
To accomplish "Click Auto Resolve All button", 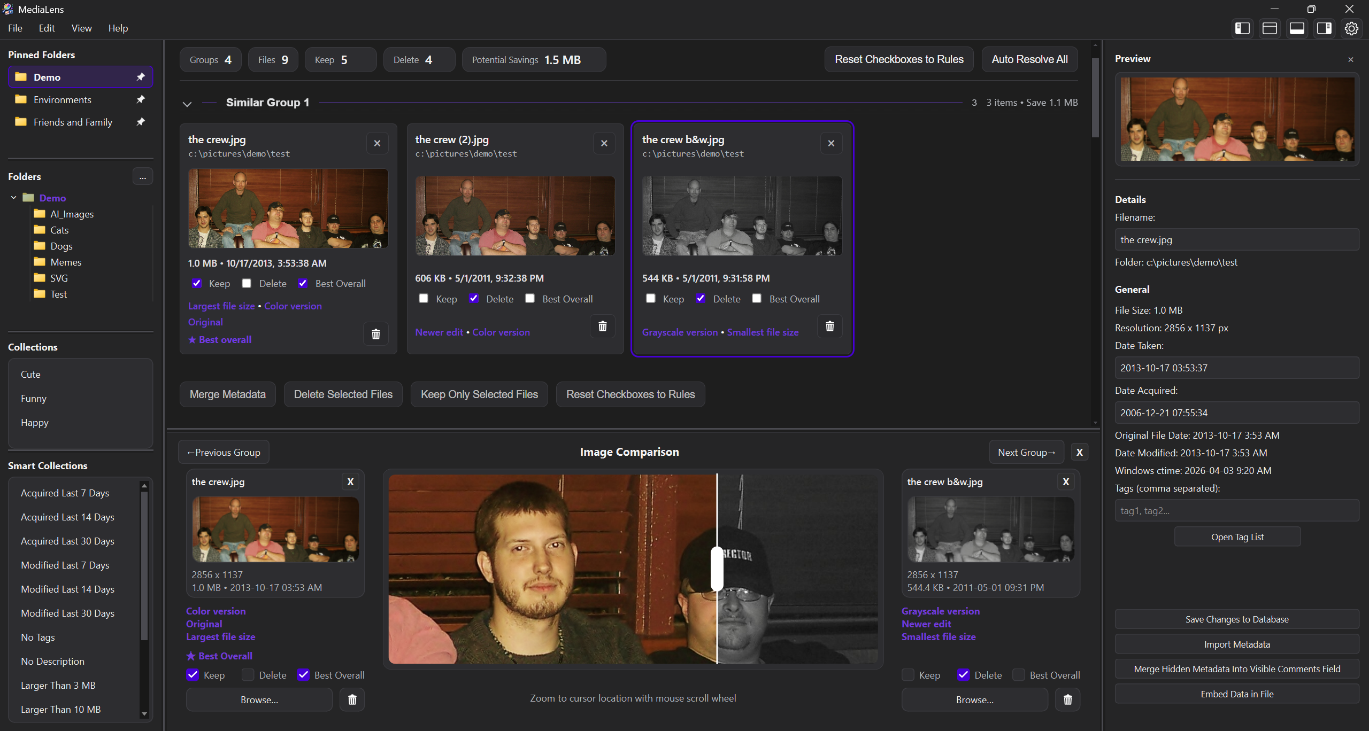I will click(1029, 59).
